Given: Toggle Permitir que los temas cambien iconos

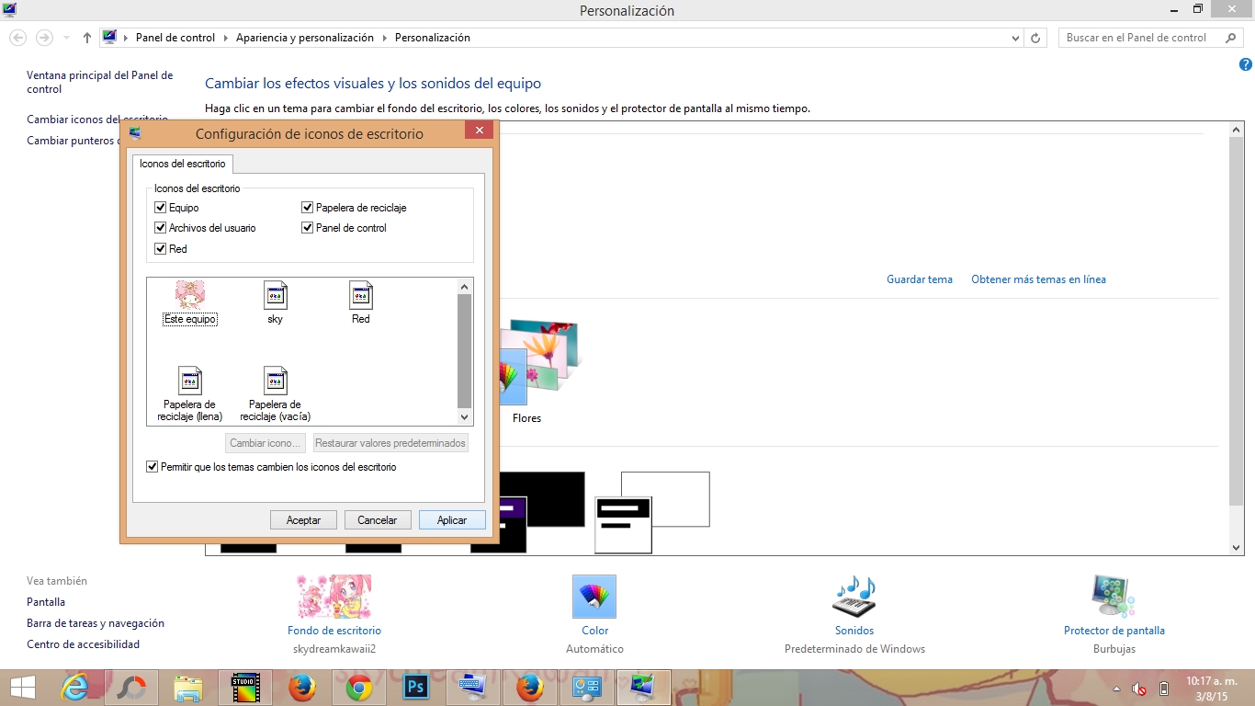Looking at the screenshot, I should point(153,467).
